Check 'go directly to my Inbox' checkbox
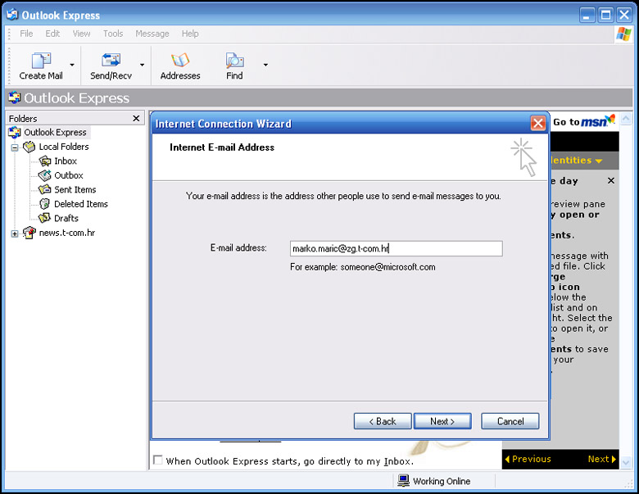This screenshot has width=639, height=494. [x=158, y=460]
